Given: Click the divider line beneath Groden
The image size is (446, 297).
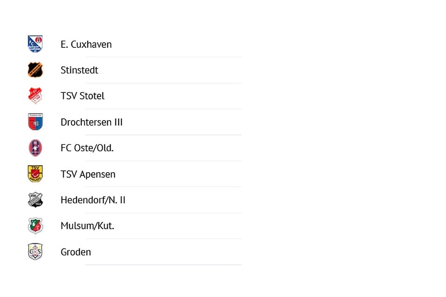Looking at the screenshot, I should [x=163, y=265].
